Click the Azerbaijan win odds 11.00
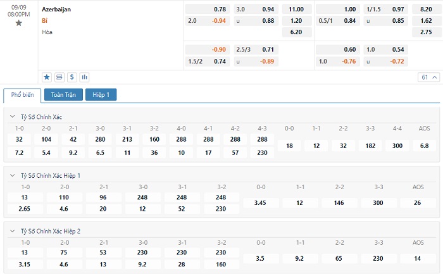The image size is (443, 274). [296, 9]
